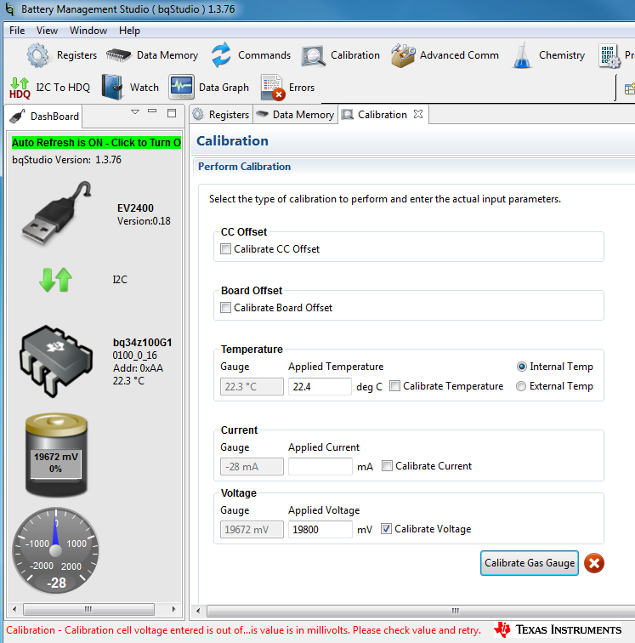Close the Calibration tab with its X
The width and height of the screenshot is (635, 643).
click(418, 115)
